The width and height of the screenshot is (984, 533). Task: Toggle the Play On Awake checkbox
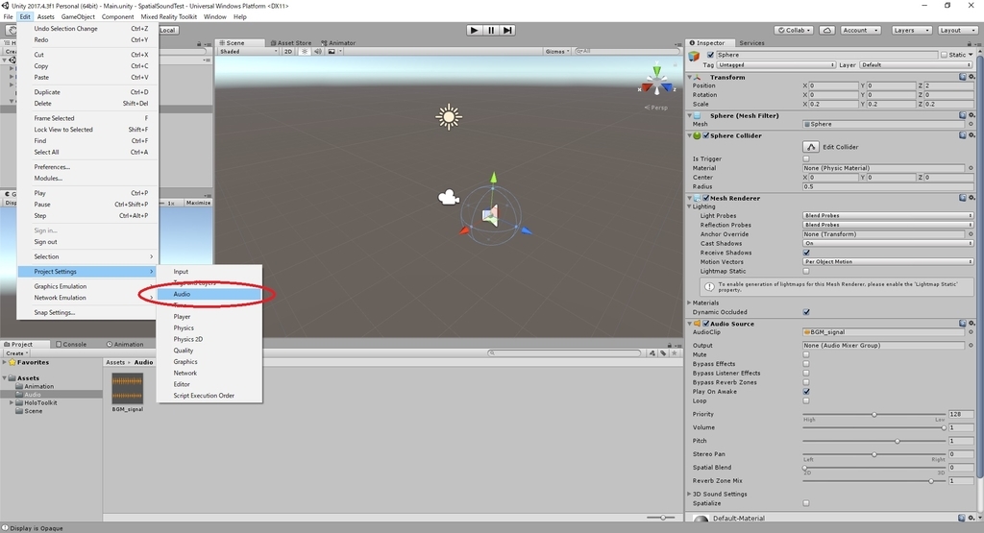(806, 392)
